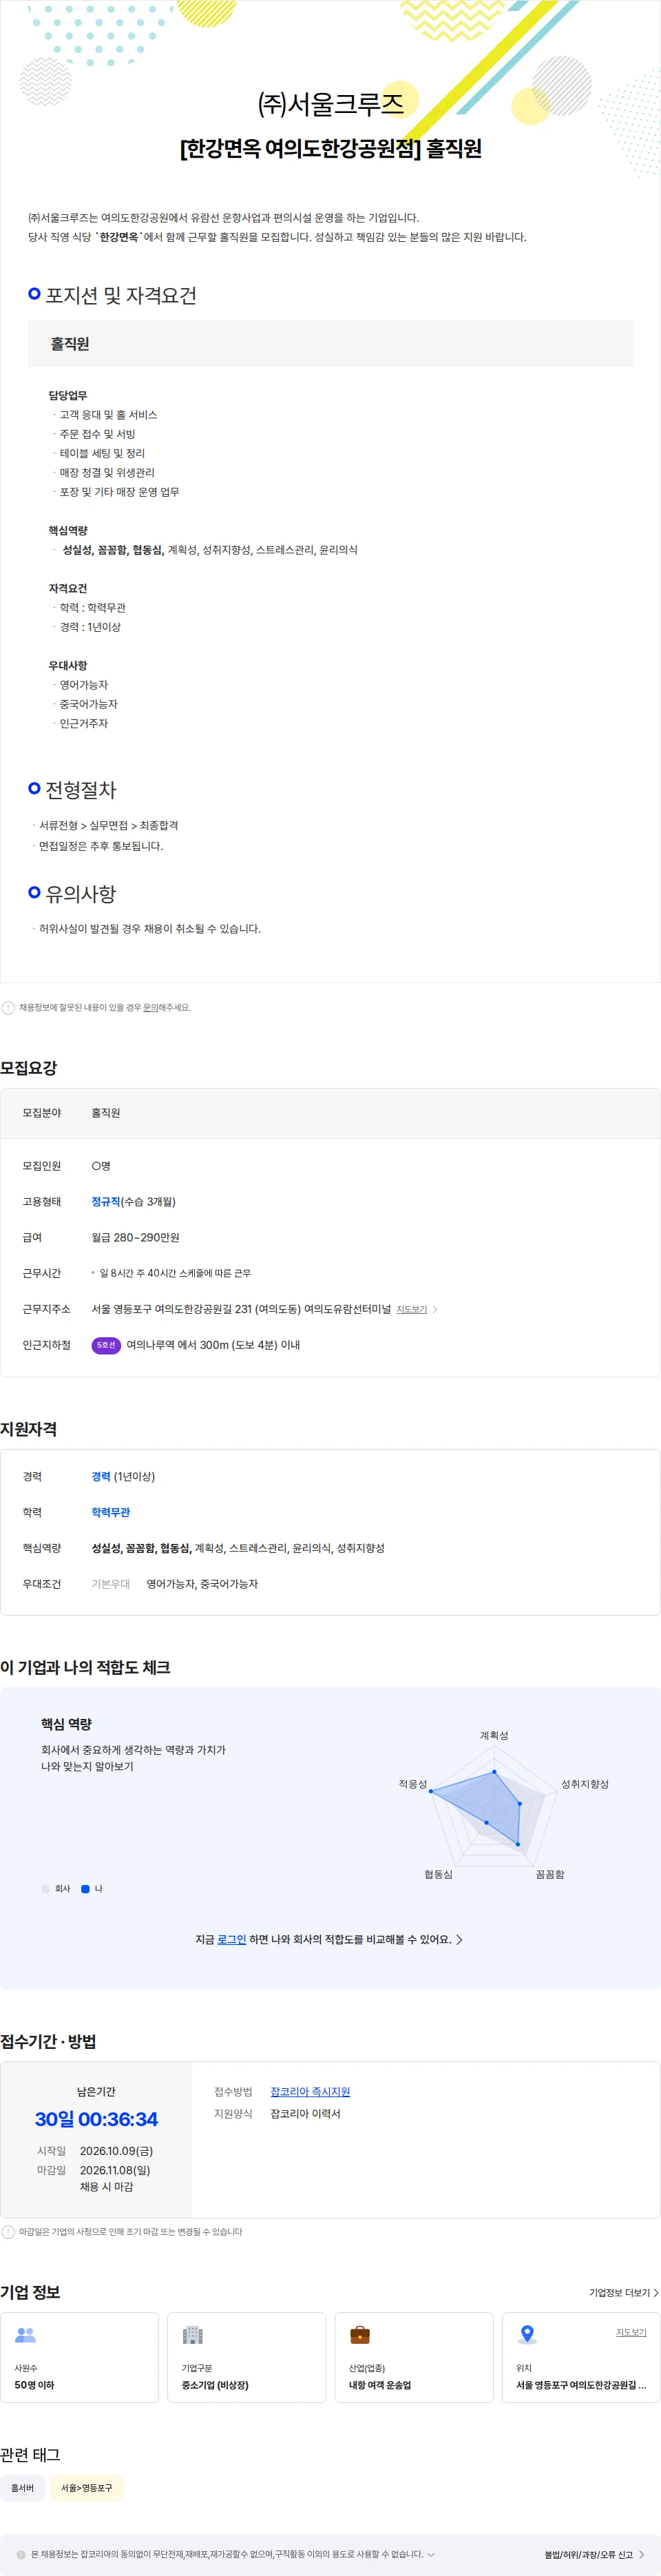Click the 5호선 subway line badge
Viewport: 661px width, 2576px height.
[x=106, y=1345]
